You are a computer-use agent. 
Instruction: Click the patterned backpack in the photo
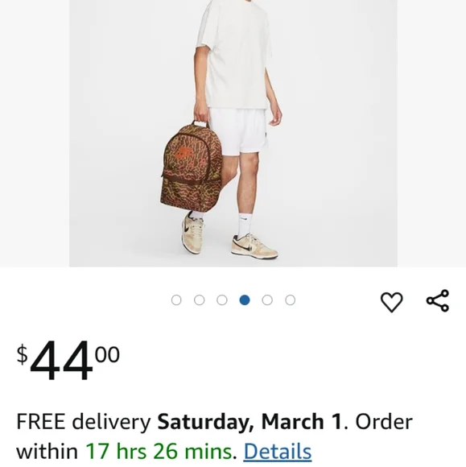(192, 167)
